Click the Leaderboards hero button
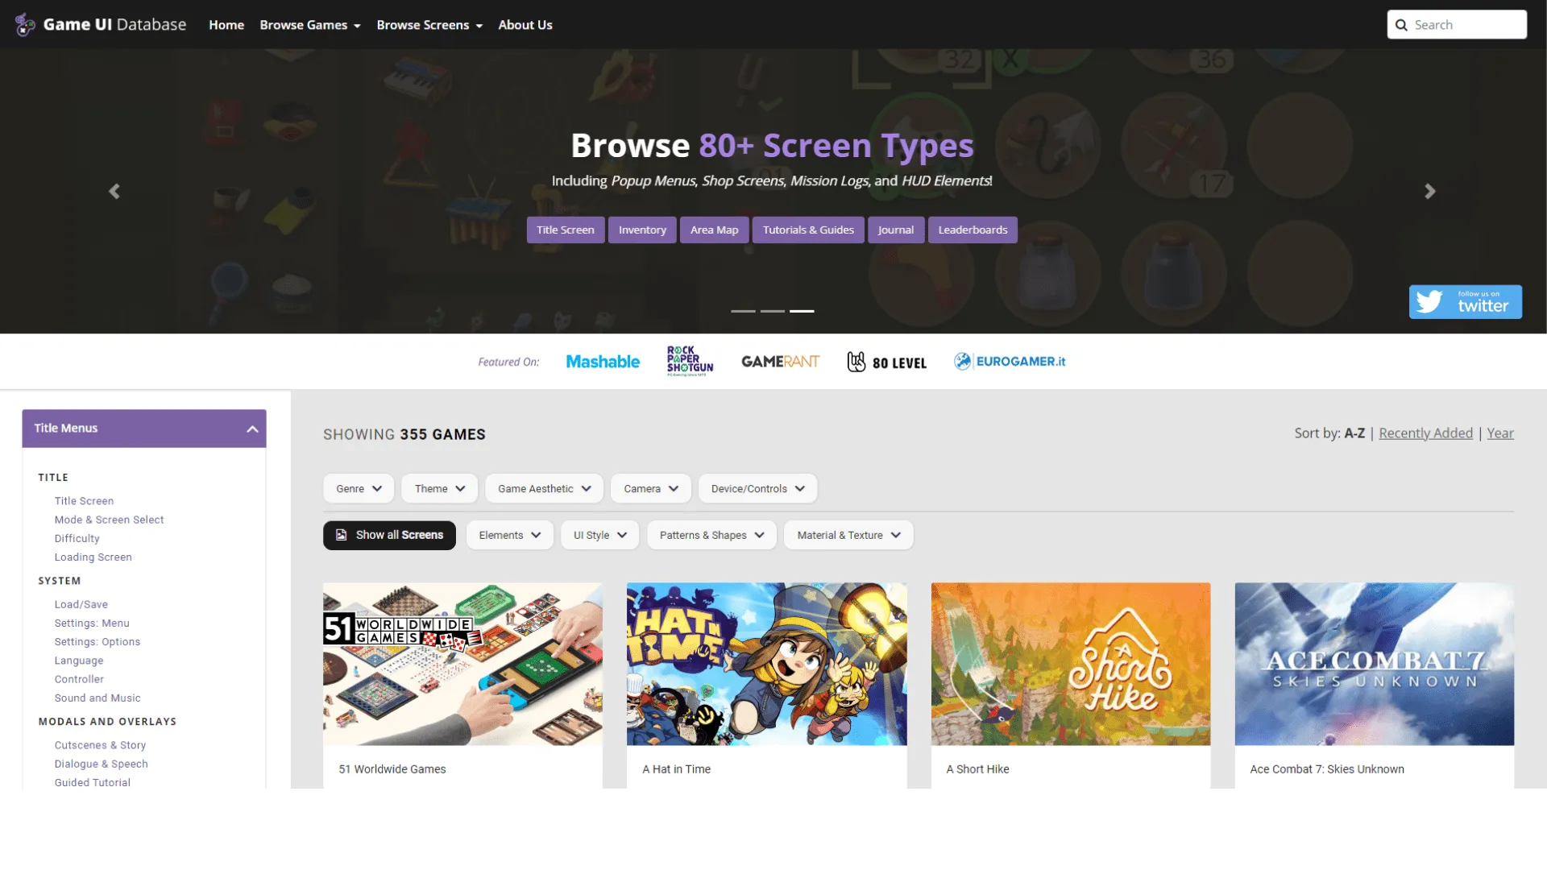Viewport: 1547px width, 870px height. coord(973,230)
